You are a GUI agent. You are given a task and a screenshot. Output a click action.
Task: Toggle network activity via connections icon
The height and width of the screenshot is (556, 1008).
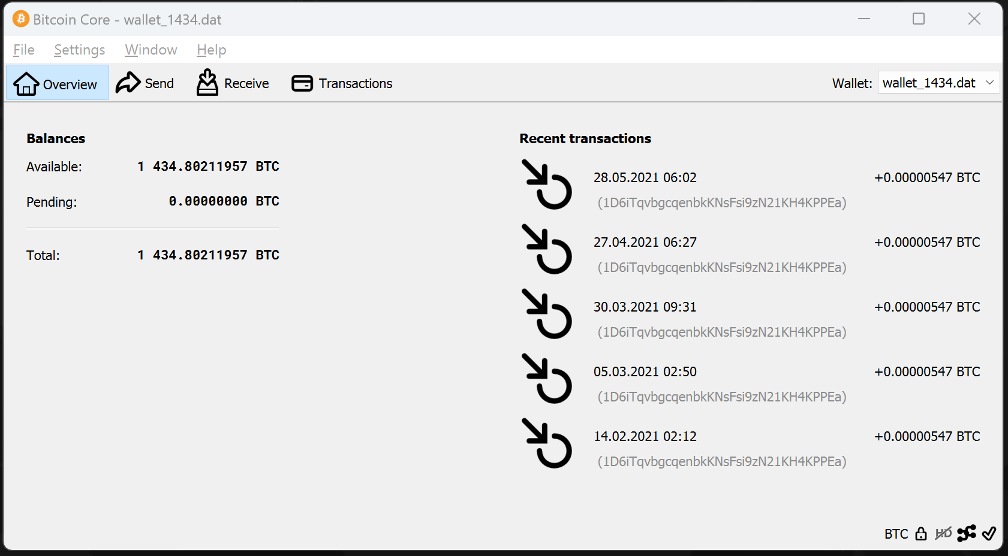[966, 533]
